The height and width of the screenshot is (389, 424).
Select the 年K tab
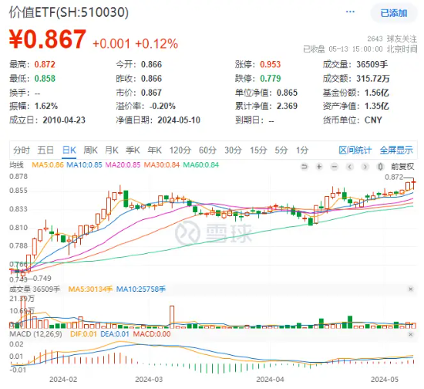(x=155, y=150)
